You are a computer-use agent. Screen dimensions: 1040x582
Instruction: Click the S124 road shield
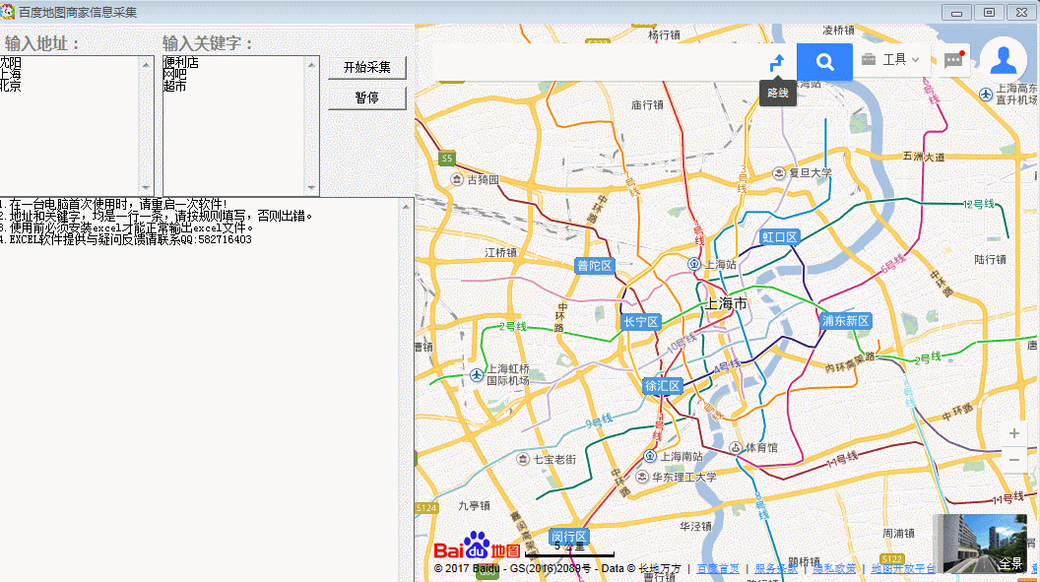tap(426, 508)
